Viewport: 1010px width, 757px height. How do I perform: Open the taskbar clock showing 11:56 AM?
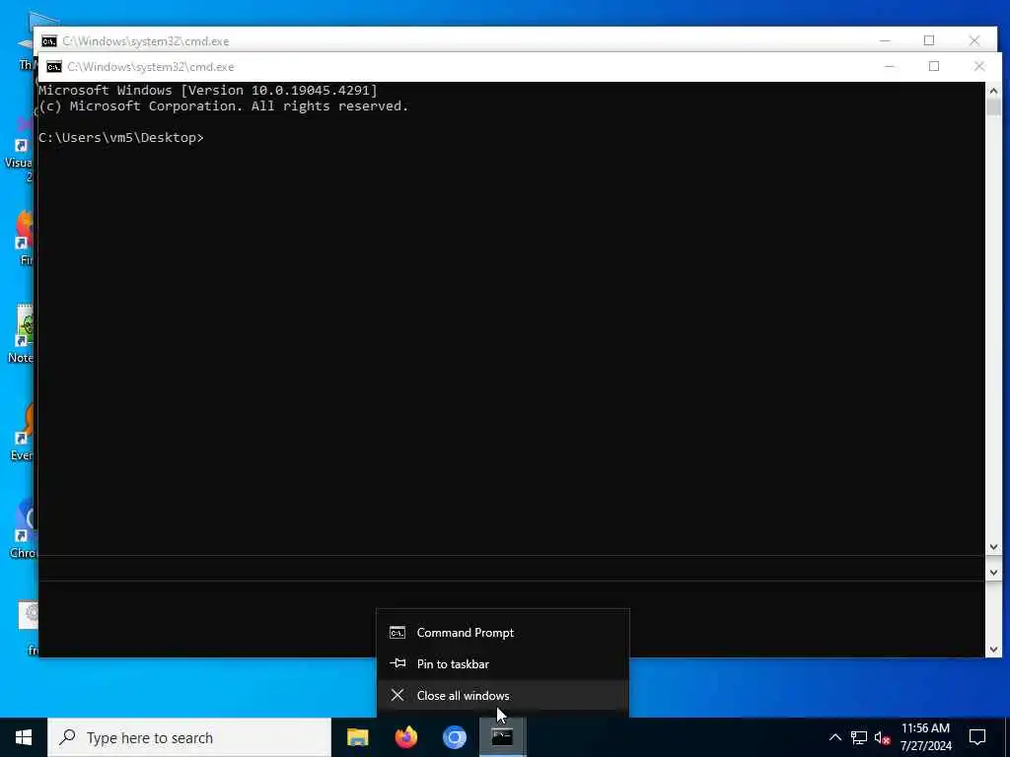click(925, 737)
